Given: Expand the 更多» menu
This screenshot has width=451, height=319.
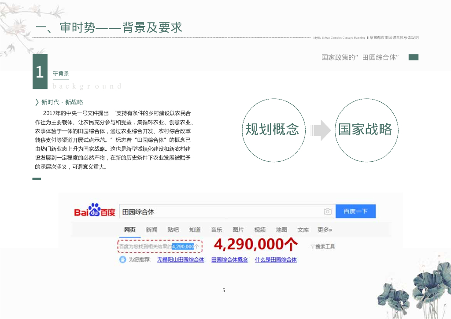Looking at the screenshot, I should pyautogui.click(x=325, y=230).
